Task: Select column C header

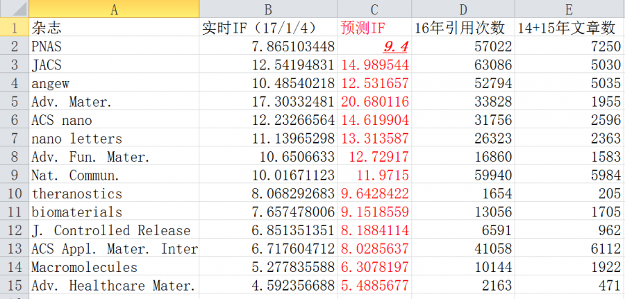Action: click(374, 9)
